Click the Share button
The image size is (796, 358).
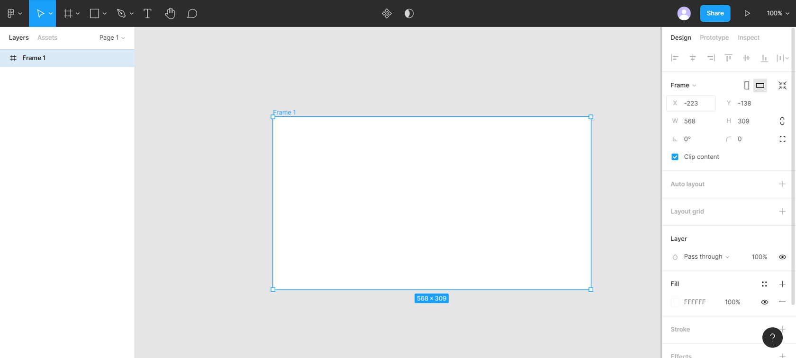715,14
